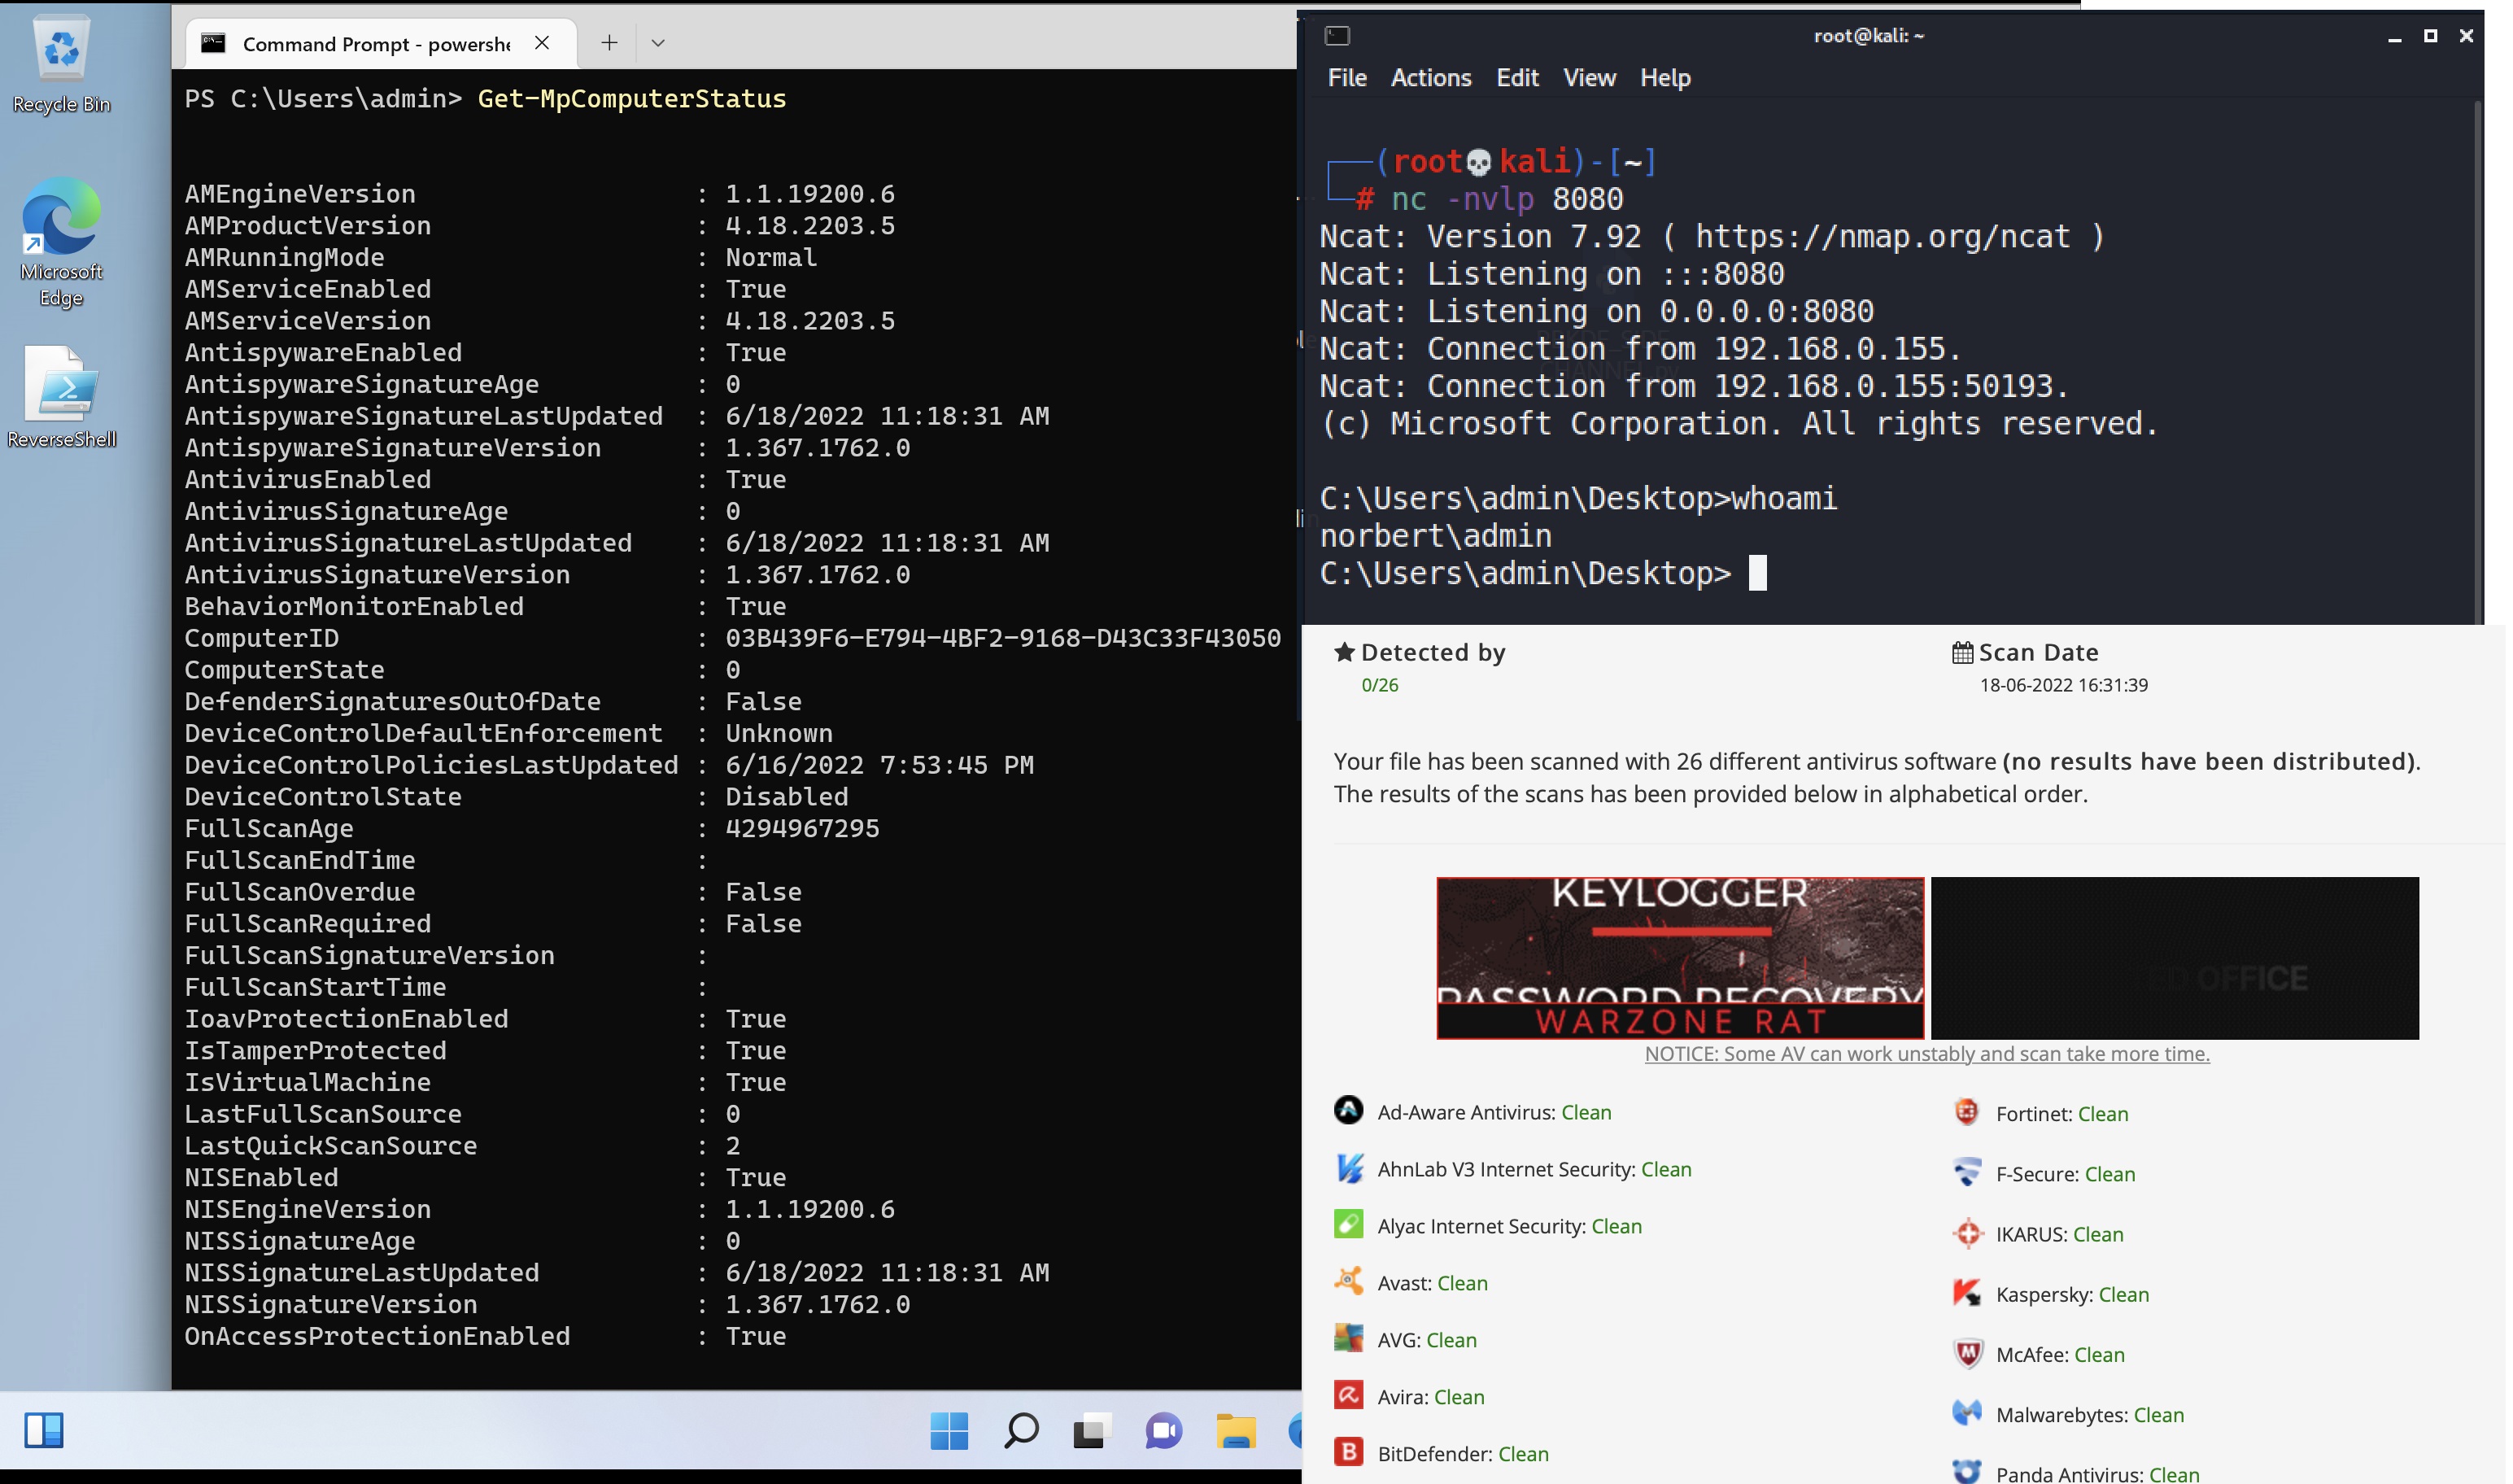Expand new tab profile dropdown chevron

point(657,43)
